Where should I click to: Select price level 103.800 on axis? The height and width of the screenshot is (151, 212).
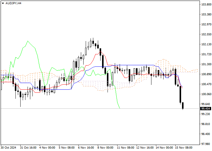[206, 5]
